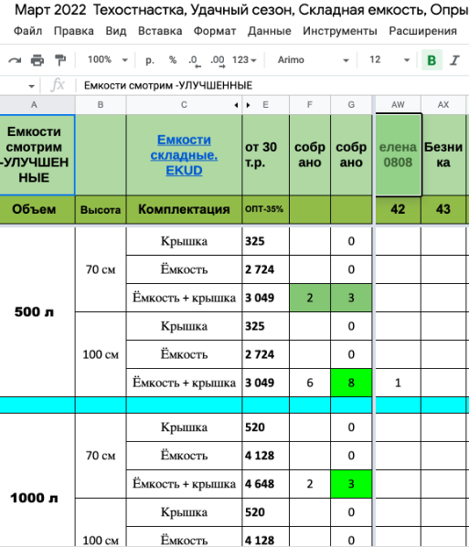
Task: Select the bright green cell containing 8
Action: tap(351, 383)
